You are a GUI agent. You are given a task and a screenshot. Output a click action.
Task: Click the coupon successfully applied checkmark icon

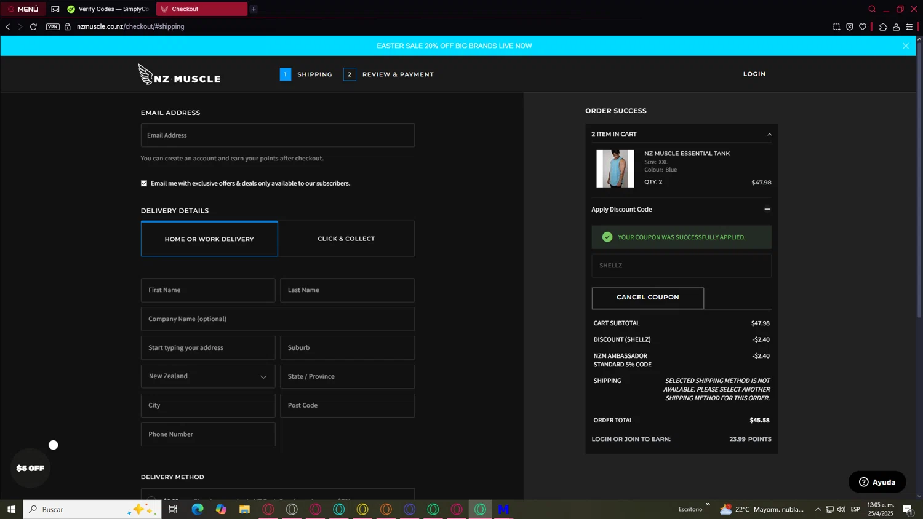[607, 237]
